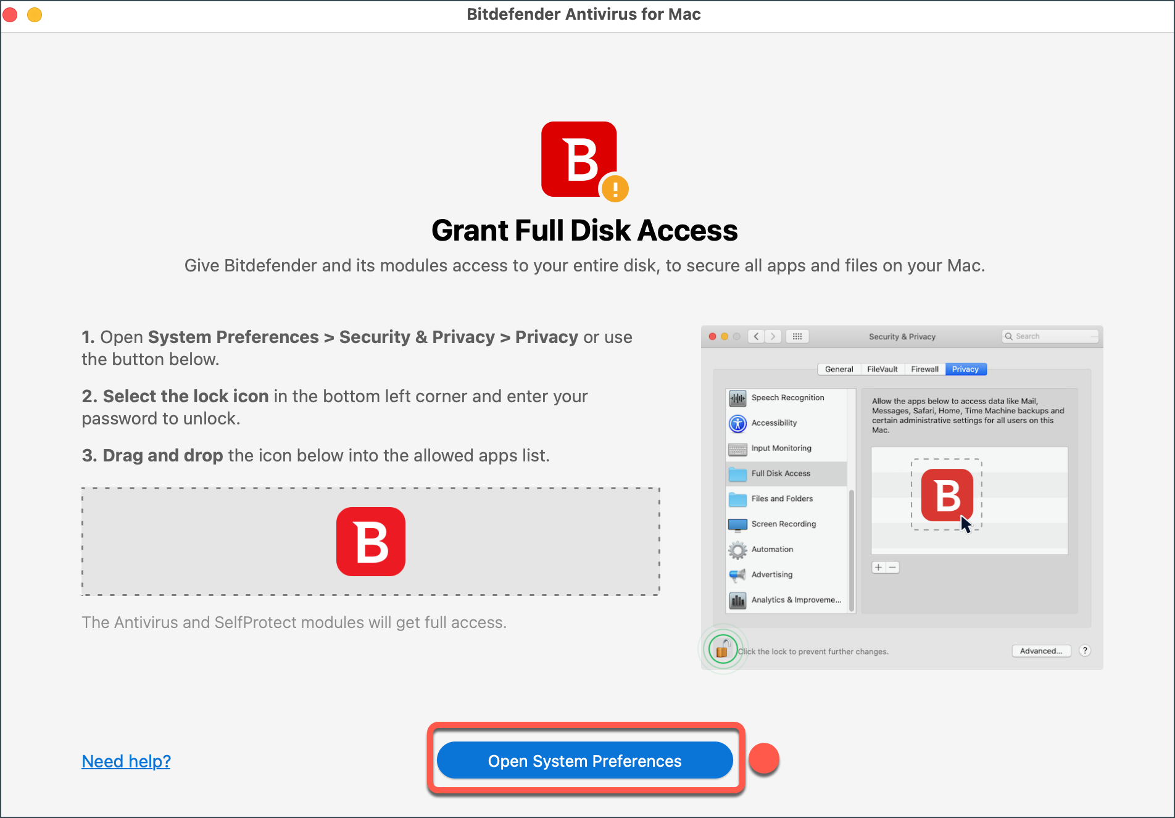1175x818 pixels.
Task: Click the Speech Recognition icon
Action: (737, 398)
